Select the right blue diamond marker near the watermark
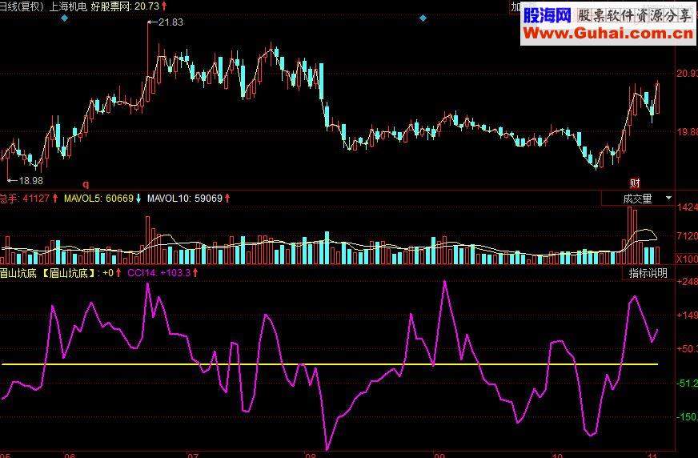The width and height of the screenshot is (698, 458). tap(423, 18)
